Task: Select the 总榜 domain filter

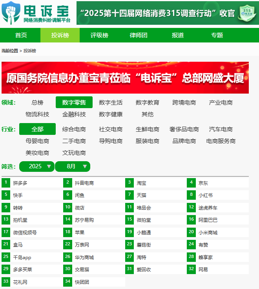Action: click(x=37, y=102)
